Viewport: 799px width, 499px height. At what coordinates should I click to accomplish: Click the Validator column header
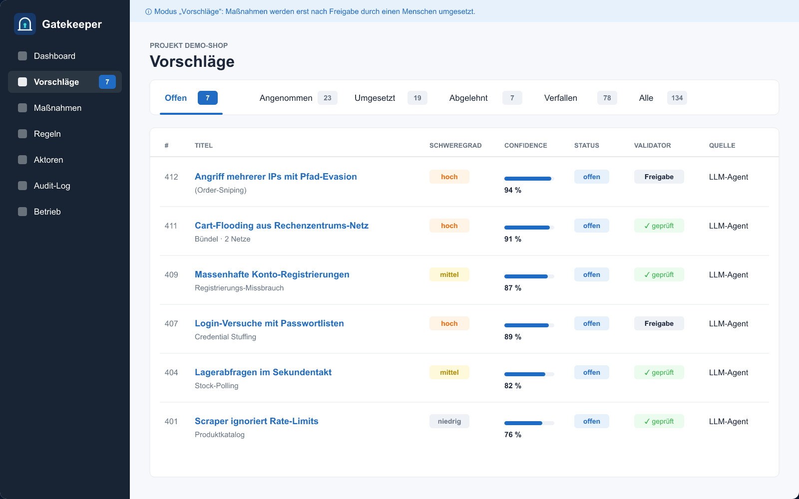tap(653, 146)
